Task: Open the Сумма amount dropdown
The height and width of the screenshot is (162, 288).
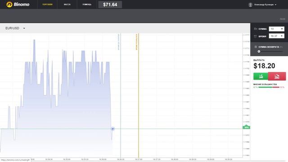Action: [x=276, y=29]
